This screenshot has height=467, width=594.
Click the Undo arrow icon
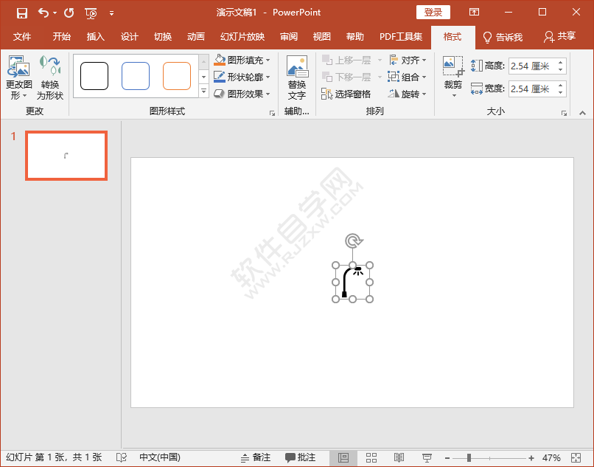click(x=43, y=13)
